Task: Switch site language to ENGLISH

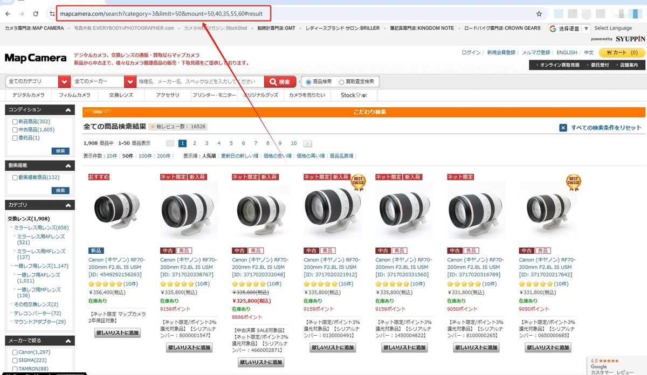Action: (x=567, y=53)
